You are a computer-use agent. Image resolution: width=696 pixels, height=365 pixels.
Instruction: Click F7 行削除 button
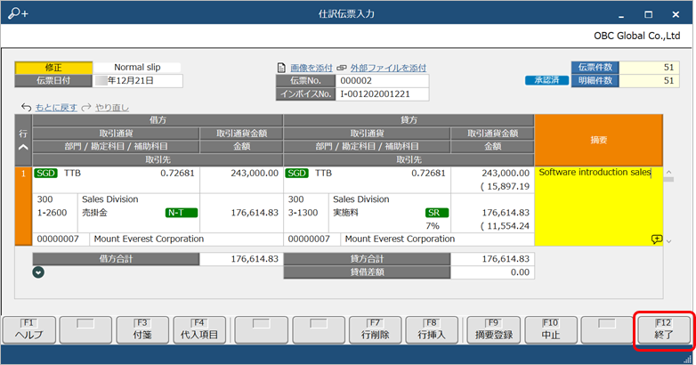(x=375, y=329)
